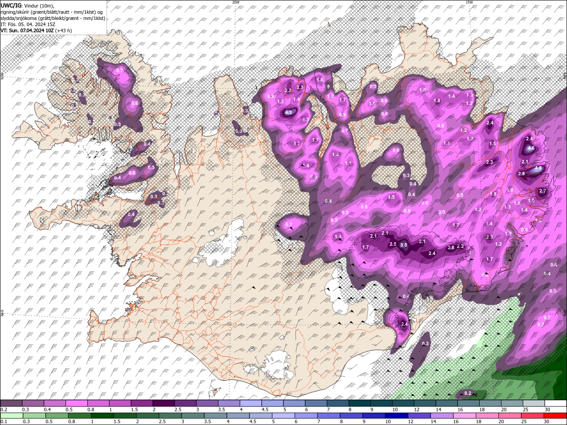Click the white 30 swatch in snow legend
The width and height of the screenshot is (567, 425).
555,403
